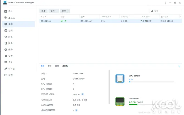184x115 pixels.
Task: Click the CPU usage progress bar
Action: 151,82
